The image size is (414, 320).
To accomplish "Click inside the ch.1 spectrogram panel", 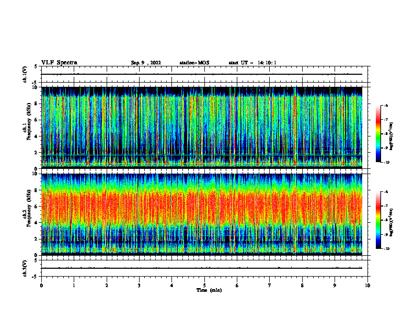I will [x=202, y=128].
